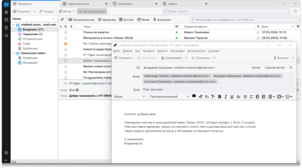Unstar the 'Re: Список приглаш' message

pyautogui.click(x=65, y=44)
